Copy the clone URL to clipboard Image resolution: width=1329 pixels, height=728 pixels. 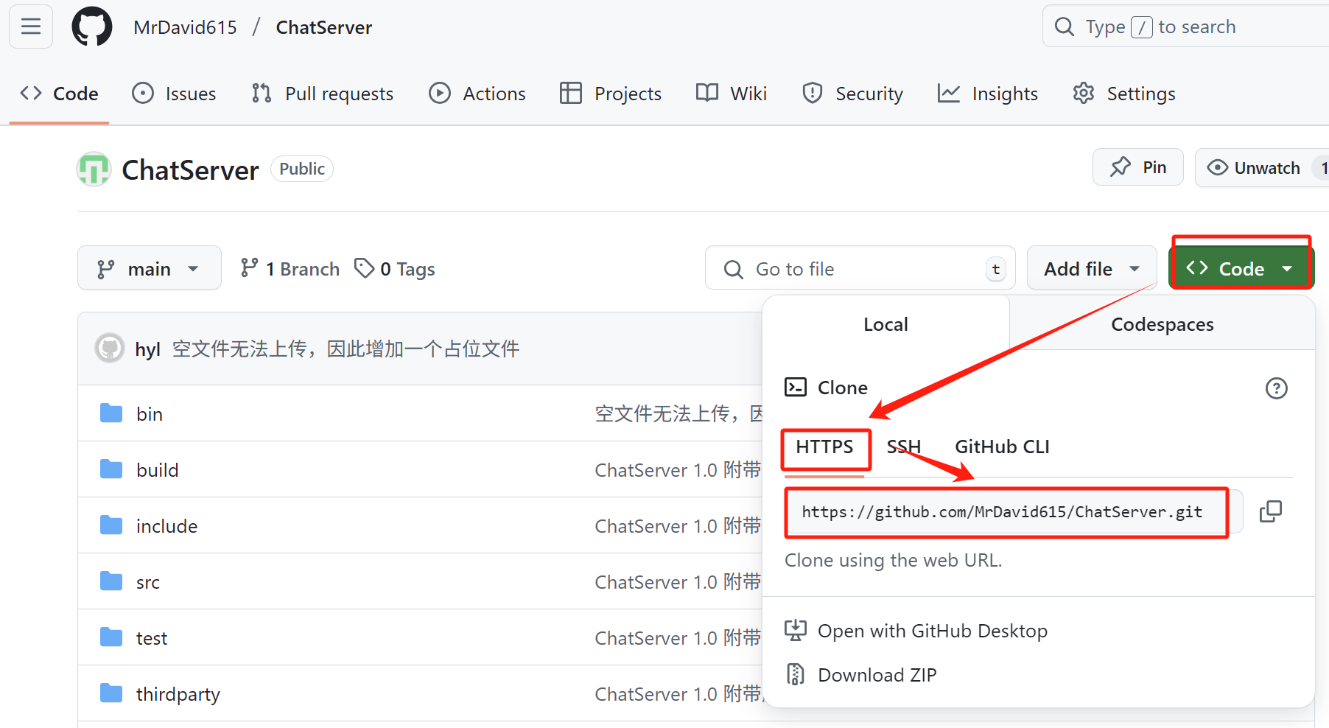coord(1271,511)
